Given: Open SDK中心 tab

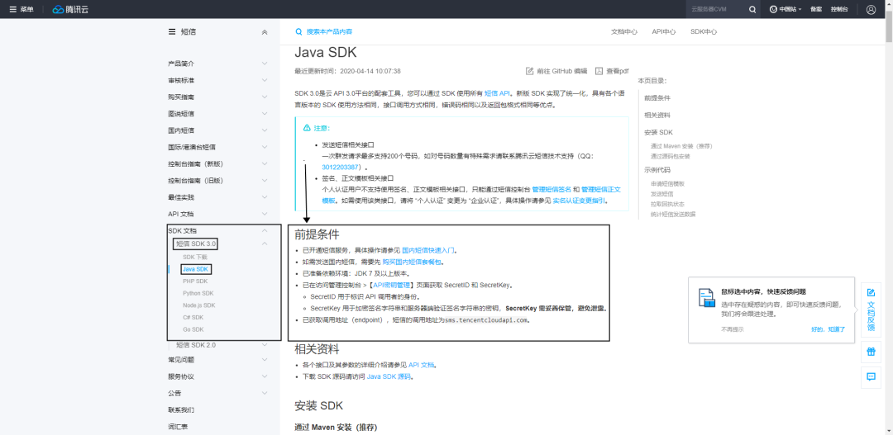Looking at the screenshot, I should 704,32.
